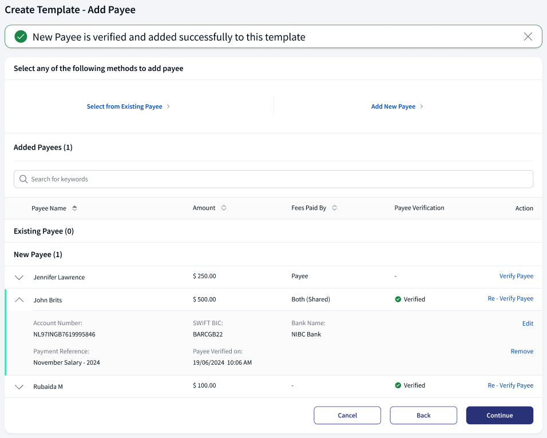Remove the John Brits payee

[x=522, y=352]
